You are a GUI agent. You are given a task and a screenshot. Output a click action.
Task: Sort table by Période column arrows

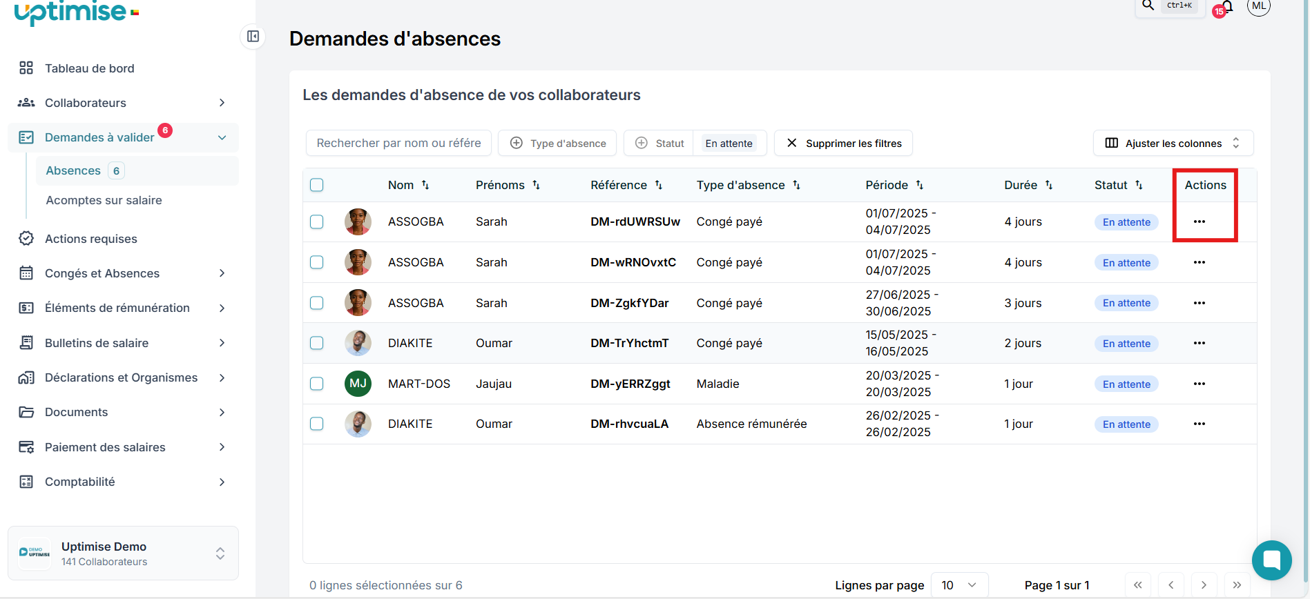coord(920,185)
